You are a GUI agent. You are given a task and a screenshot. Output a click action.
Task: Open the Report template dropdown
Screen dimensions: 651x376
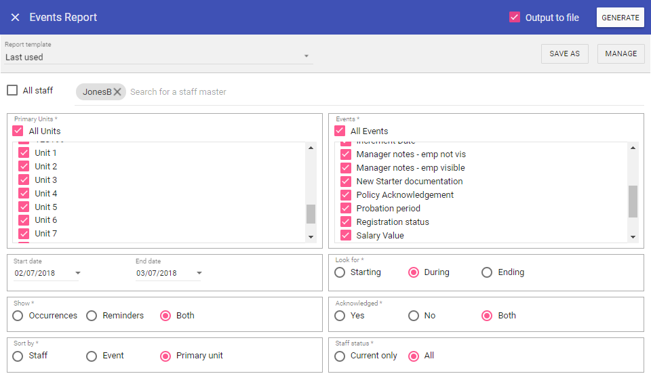click(306, 57)
